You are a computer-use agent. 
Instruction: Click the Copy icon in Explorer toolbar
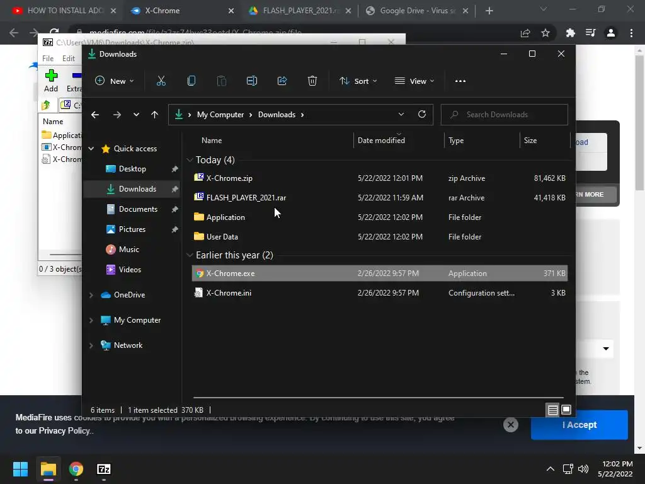click(x=191, y=81)
